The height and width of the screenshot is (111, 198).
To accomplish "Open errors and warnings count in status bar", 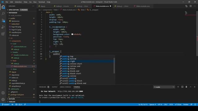I will coord(19,105).
